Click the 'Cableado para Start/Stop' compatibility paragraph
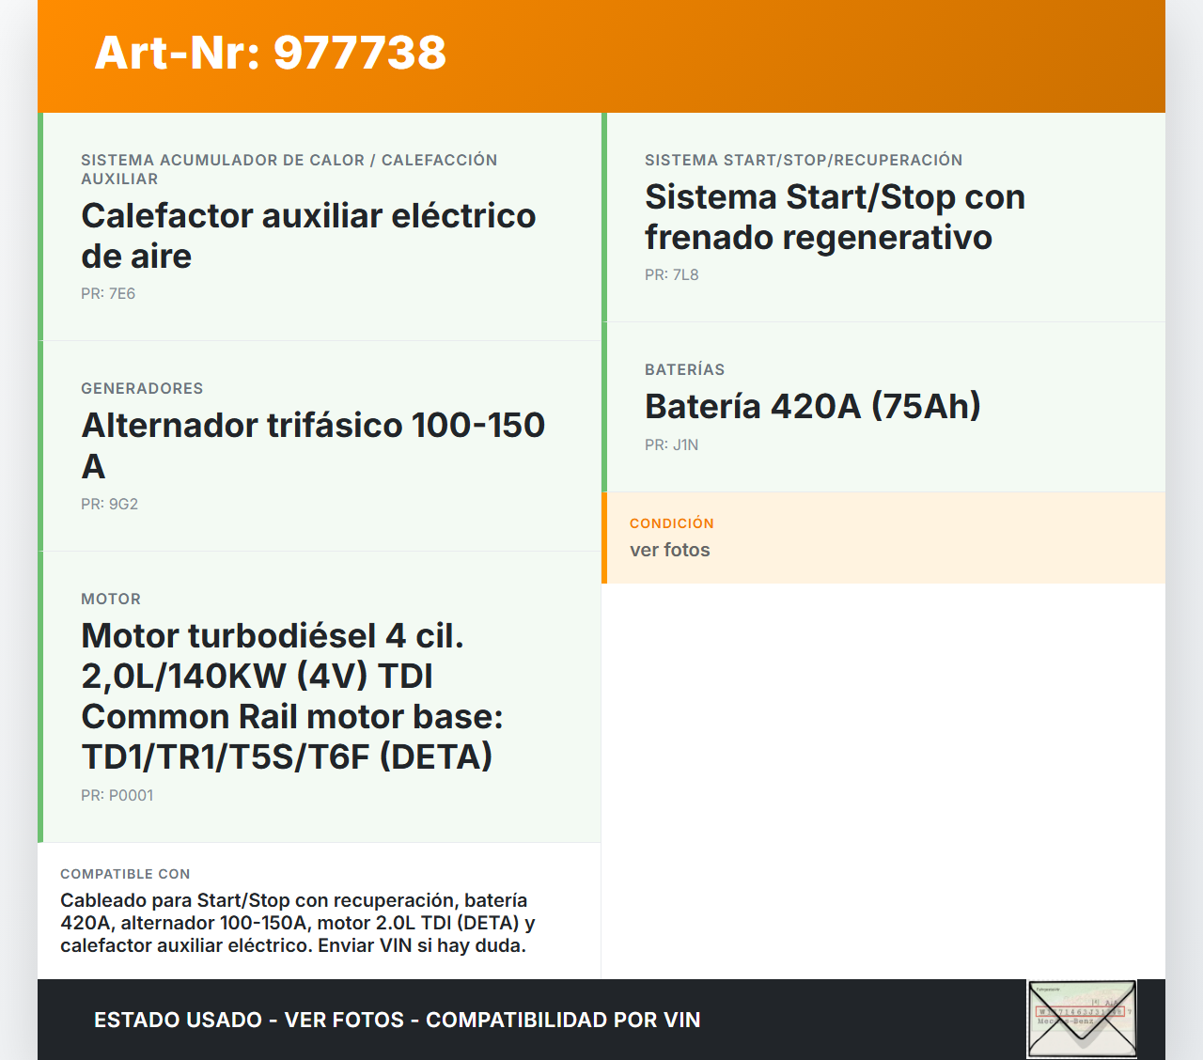Viewport: 1203px width, 1060px height. (x=298, y=923)
